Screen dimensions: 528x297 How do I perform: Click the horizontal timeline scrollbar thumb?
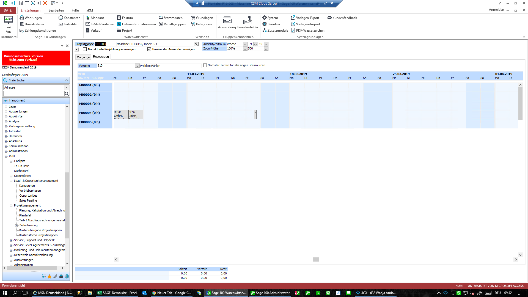pos(316,260)
